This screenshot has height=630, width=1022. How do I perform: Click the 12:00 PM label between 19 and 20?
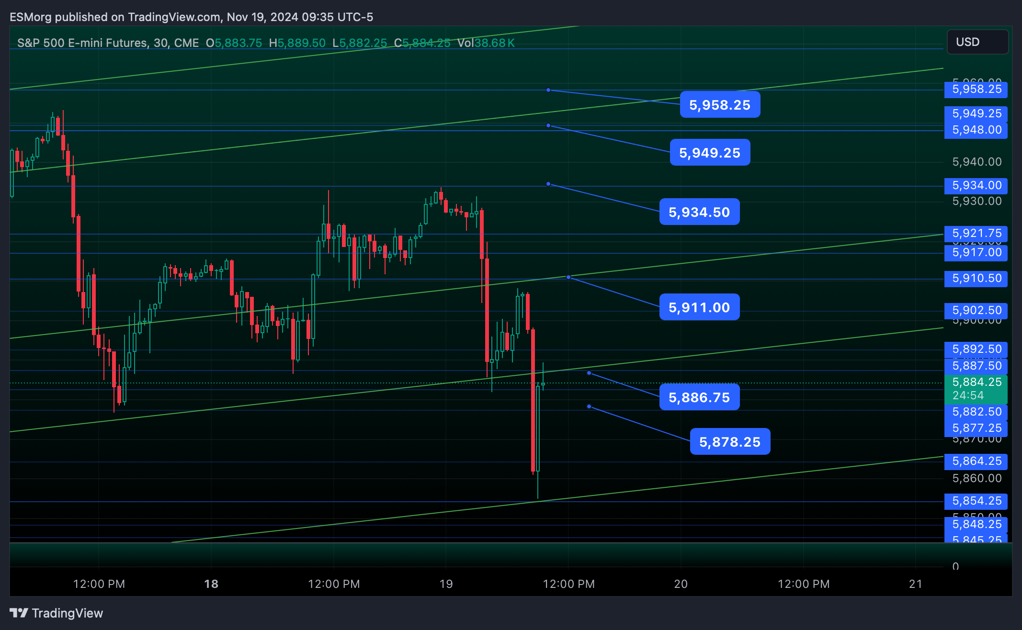point(569,584)
